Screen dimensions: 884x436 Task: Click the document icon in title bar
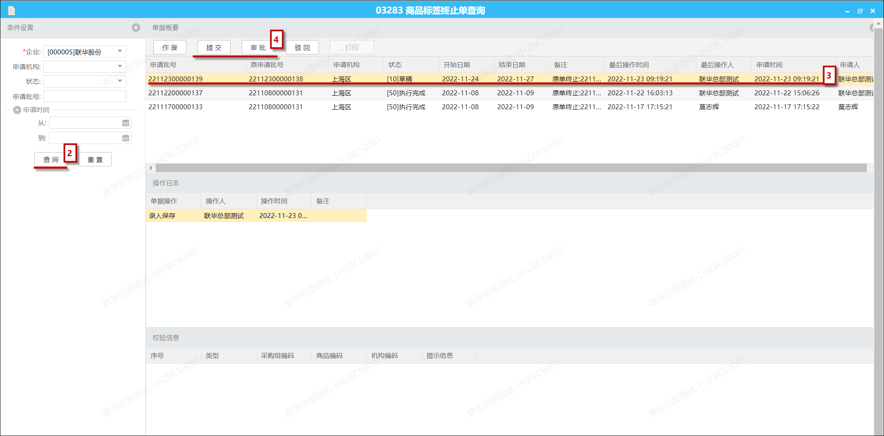(x=11, y=10)
